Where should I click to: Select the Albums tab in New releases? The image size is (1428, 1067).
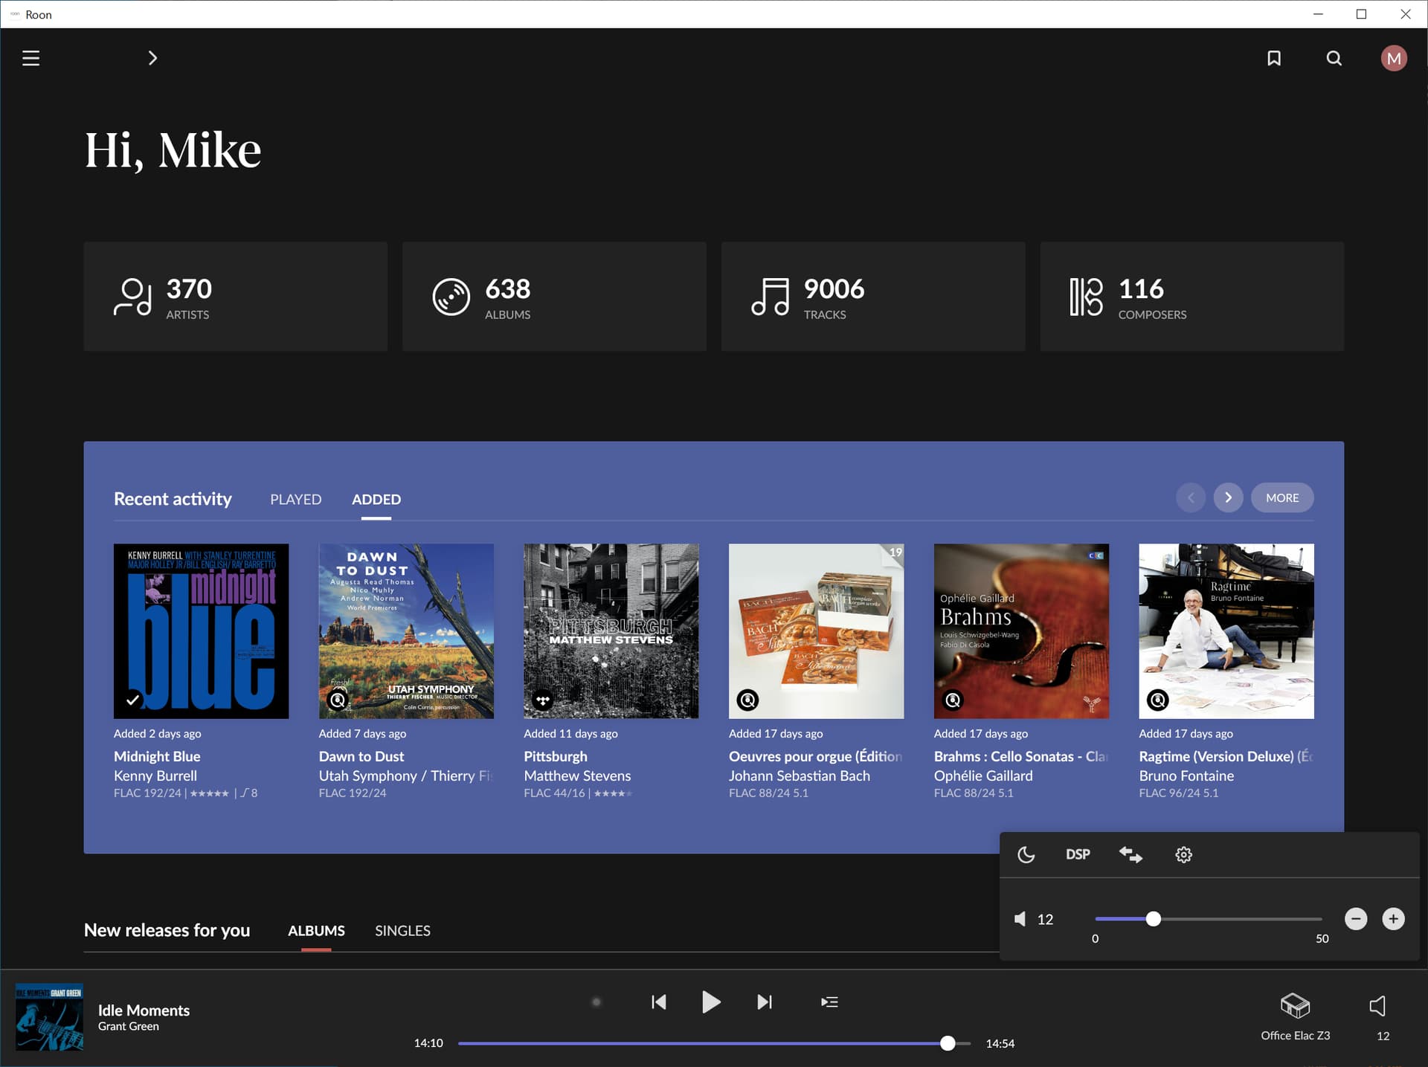pos(316,930)
